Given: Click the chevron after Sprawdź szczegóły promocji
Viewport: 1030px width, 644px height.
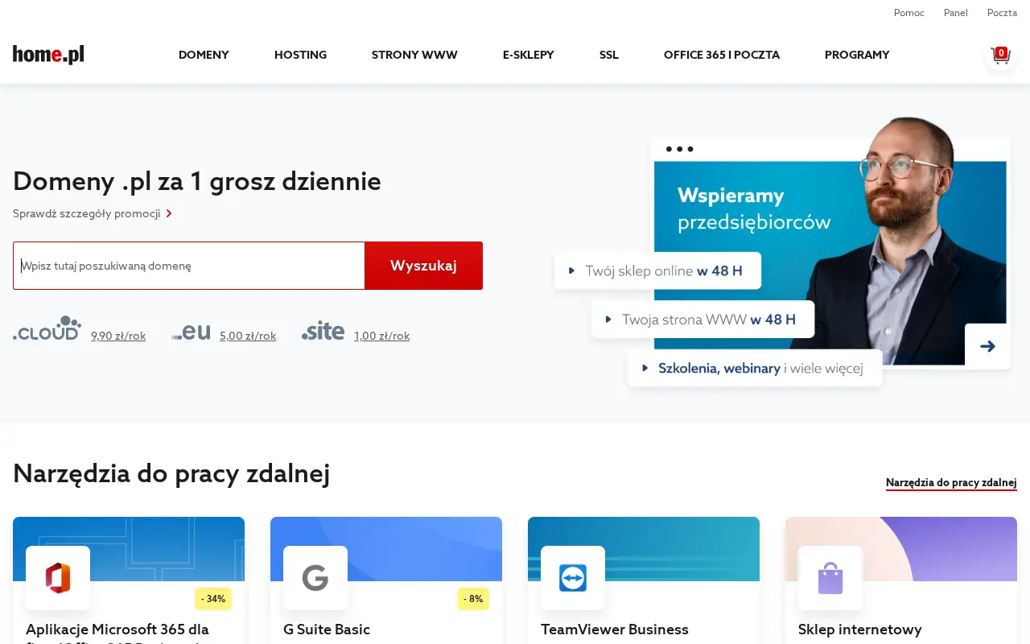Looking at the screenshot, I should coord(169,213).
